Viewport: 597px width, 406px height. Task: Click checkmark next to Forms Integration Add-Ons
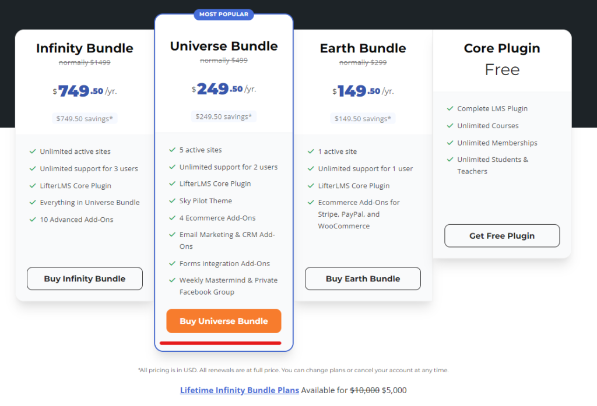coord(172,263)
